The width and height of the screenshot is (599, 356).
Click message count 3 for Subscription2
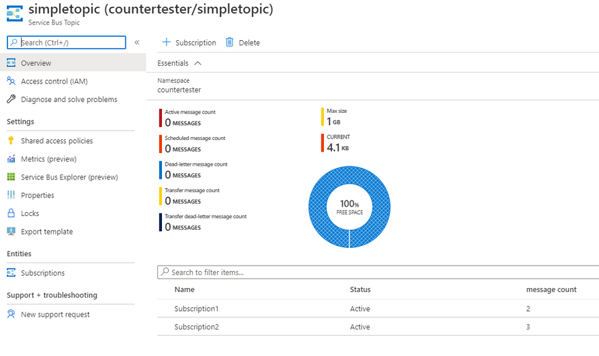click(528, 327)
